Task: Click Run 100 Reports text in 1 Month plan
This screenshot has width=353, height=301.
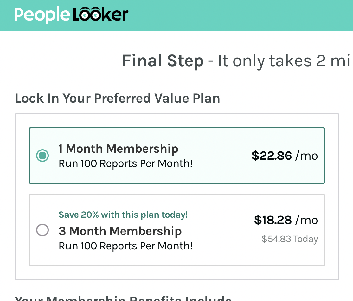Action: coord(125,163)
